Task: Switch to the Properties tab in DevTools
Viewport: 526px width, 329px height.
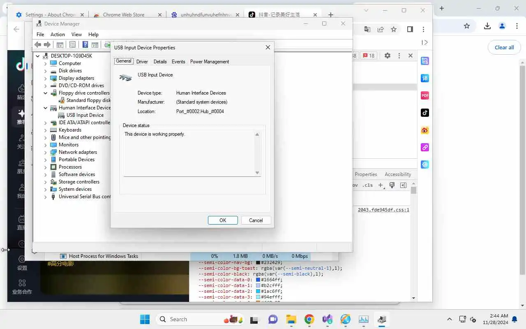Action: click(x=366, y=174)
